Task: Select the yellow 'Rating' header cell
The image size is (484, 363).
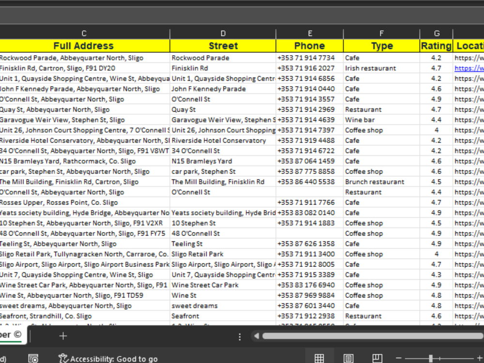Action: (x=436, y=45)
